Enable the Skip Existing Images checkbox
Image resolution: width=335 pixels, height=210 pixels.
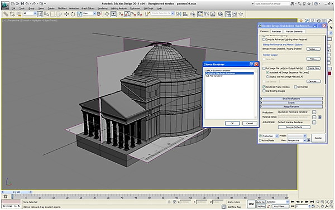[x=264, y=91]
